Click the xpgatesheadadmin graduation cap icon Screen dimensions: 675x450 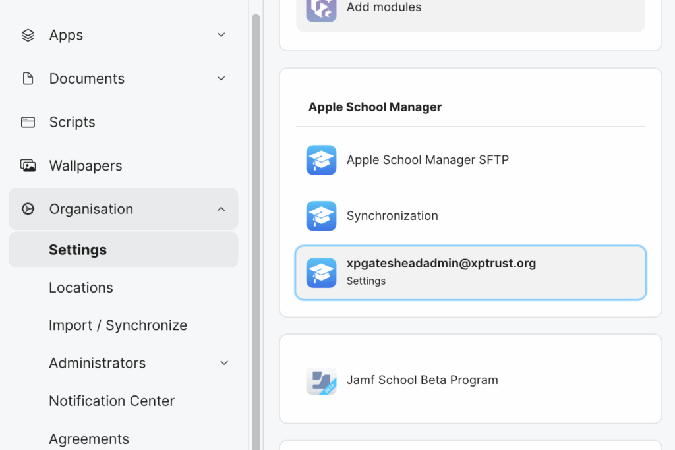321,273
